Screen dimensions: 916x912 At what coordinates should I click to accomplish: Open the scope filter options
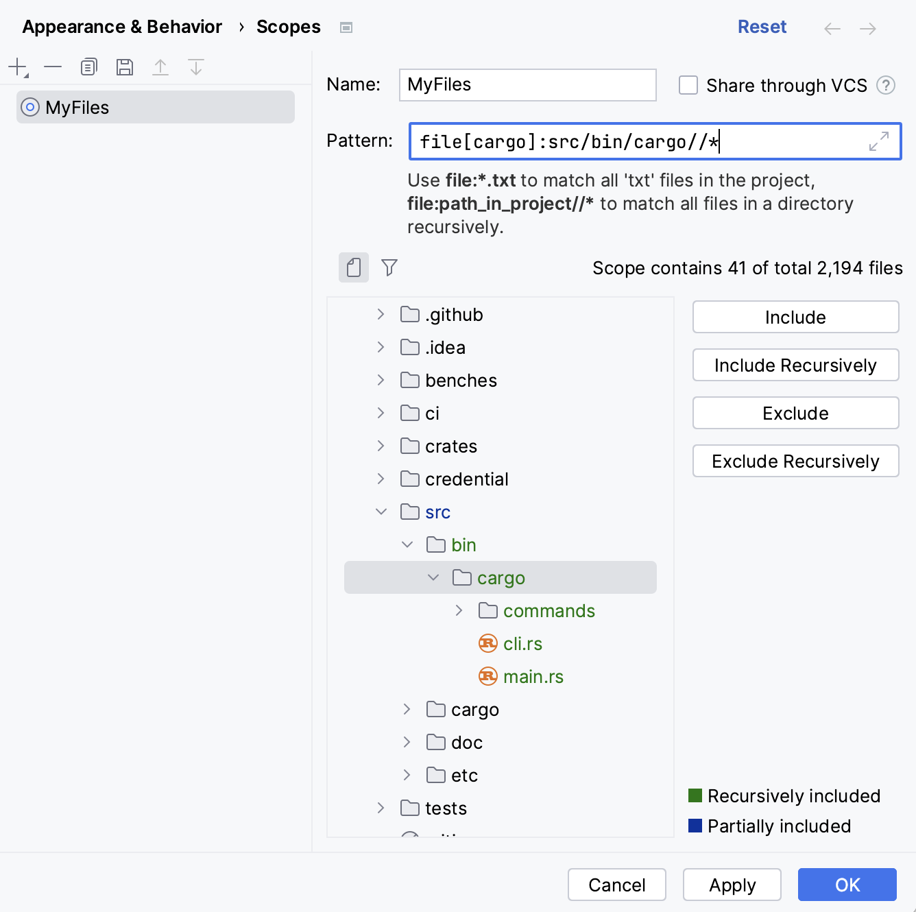[389, 267]
